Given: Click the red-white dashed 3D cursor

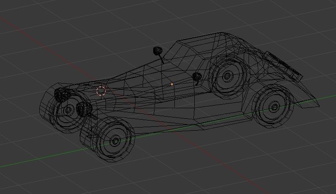Looking at the screenshot, I should point(101,91).
